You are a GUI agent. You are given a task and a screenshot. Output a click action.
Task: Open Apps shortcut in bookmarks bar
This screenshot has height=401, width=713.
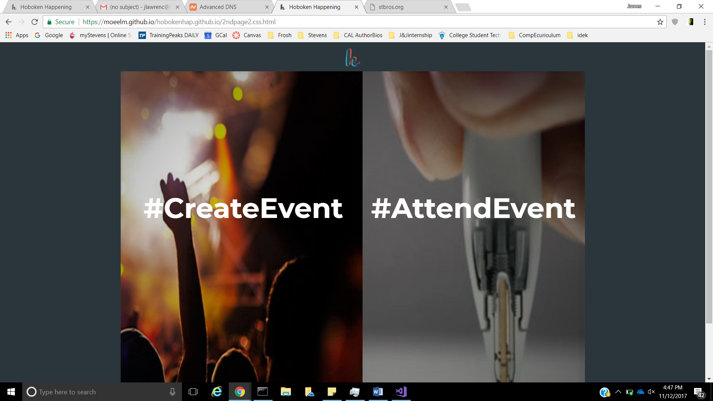pos(17,35)
